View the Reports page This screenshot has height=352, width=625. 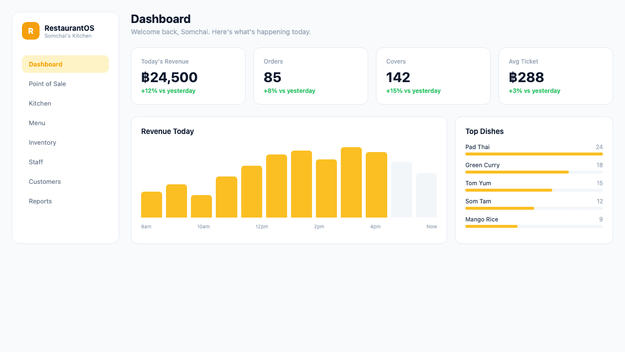coord(65,201)
